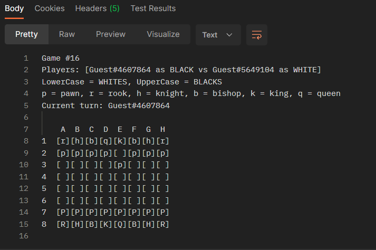This screenshot has width=376, height=250.
Task: Click the 'Current turn: Guest#4607864' line
Action: [x=106, y=105]
